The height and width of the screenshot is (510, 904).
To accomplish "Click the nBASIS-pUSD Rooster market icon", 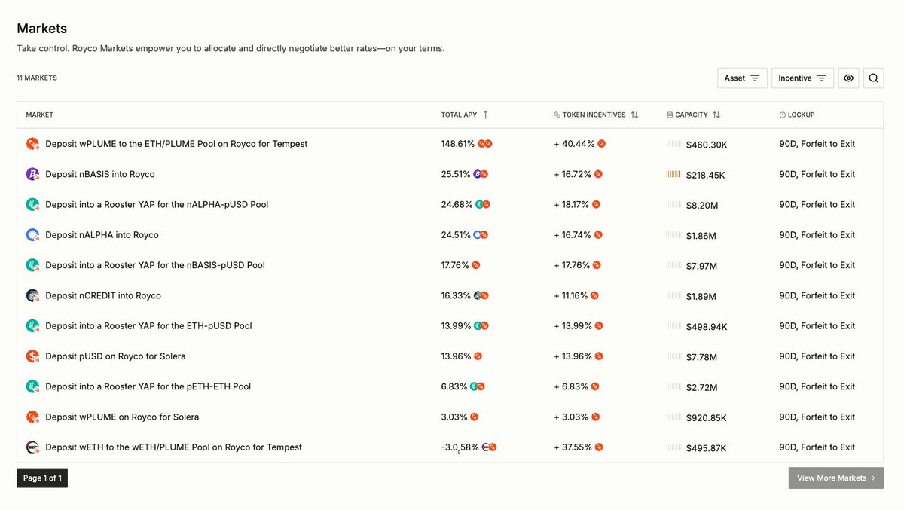I will pyautogui.click(x=32, y=265).
